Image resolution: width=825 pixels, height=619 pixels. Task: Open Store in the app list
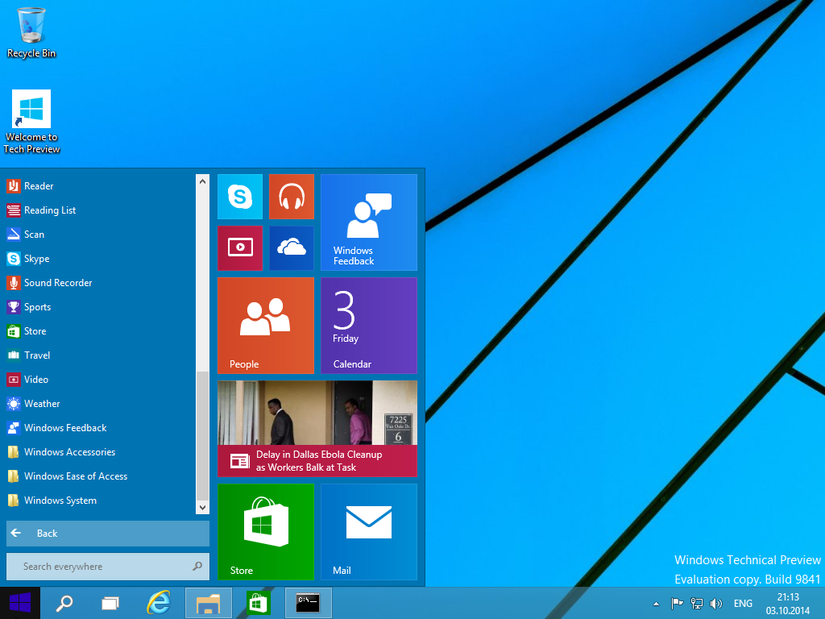pos(100,331)
